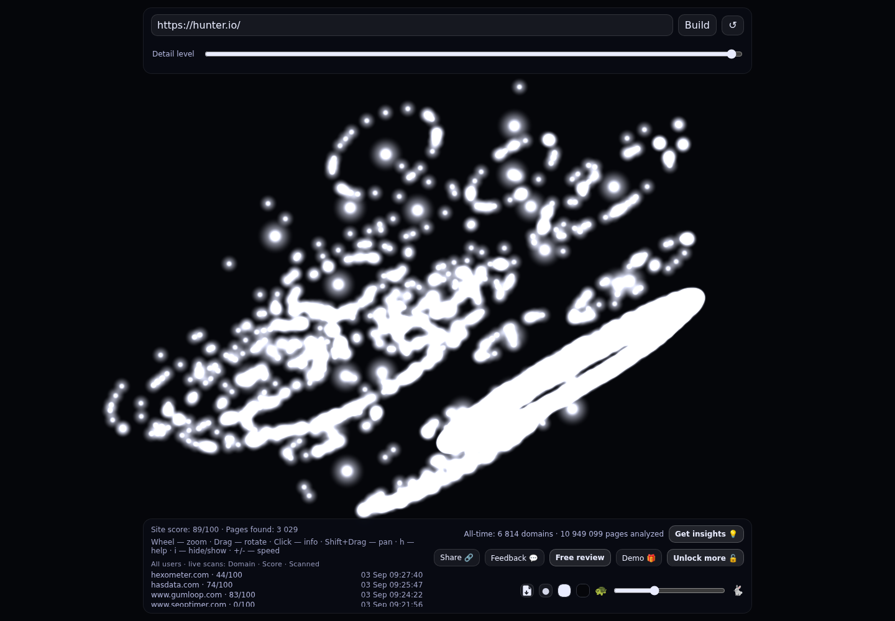Click the 03 Sep 09:25:47 timestamp

pyautogui.click(x=392, y=585)
